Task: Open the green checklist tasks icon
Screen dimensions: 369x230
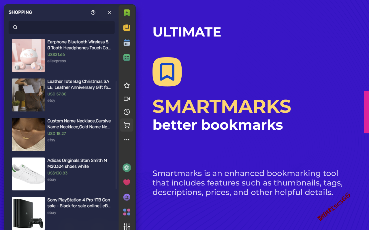Action: tap(127, 57)
